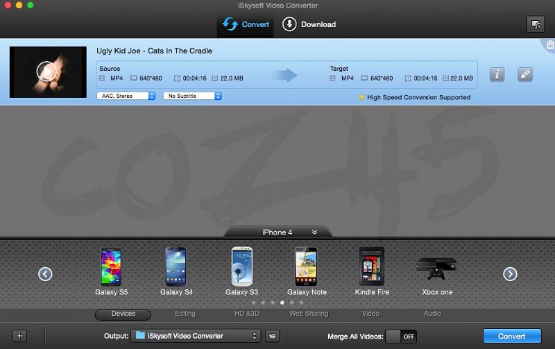Pick the Galaxy Note device preset
This screenshot has height=349, width=555.
(x=307, y=266)
